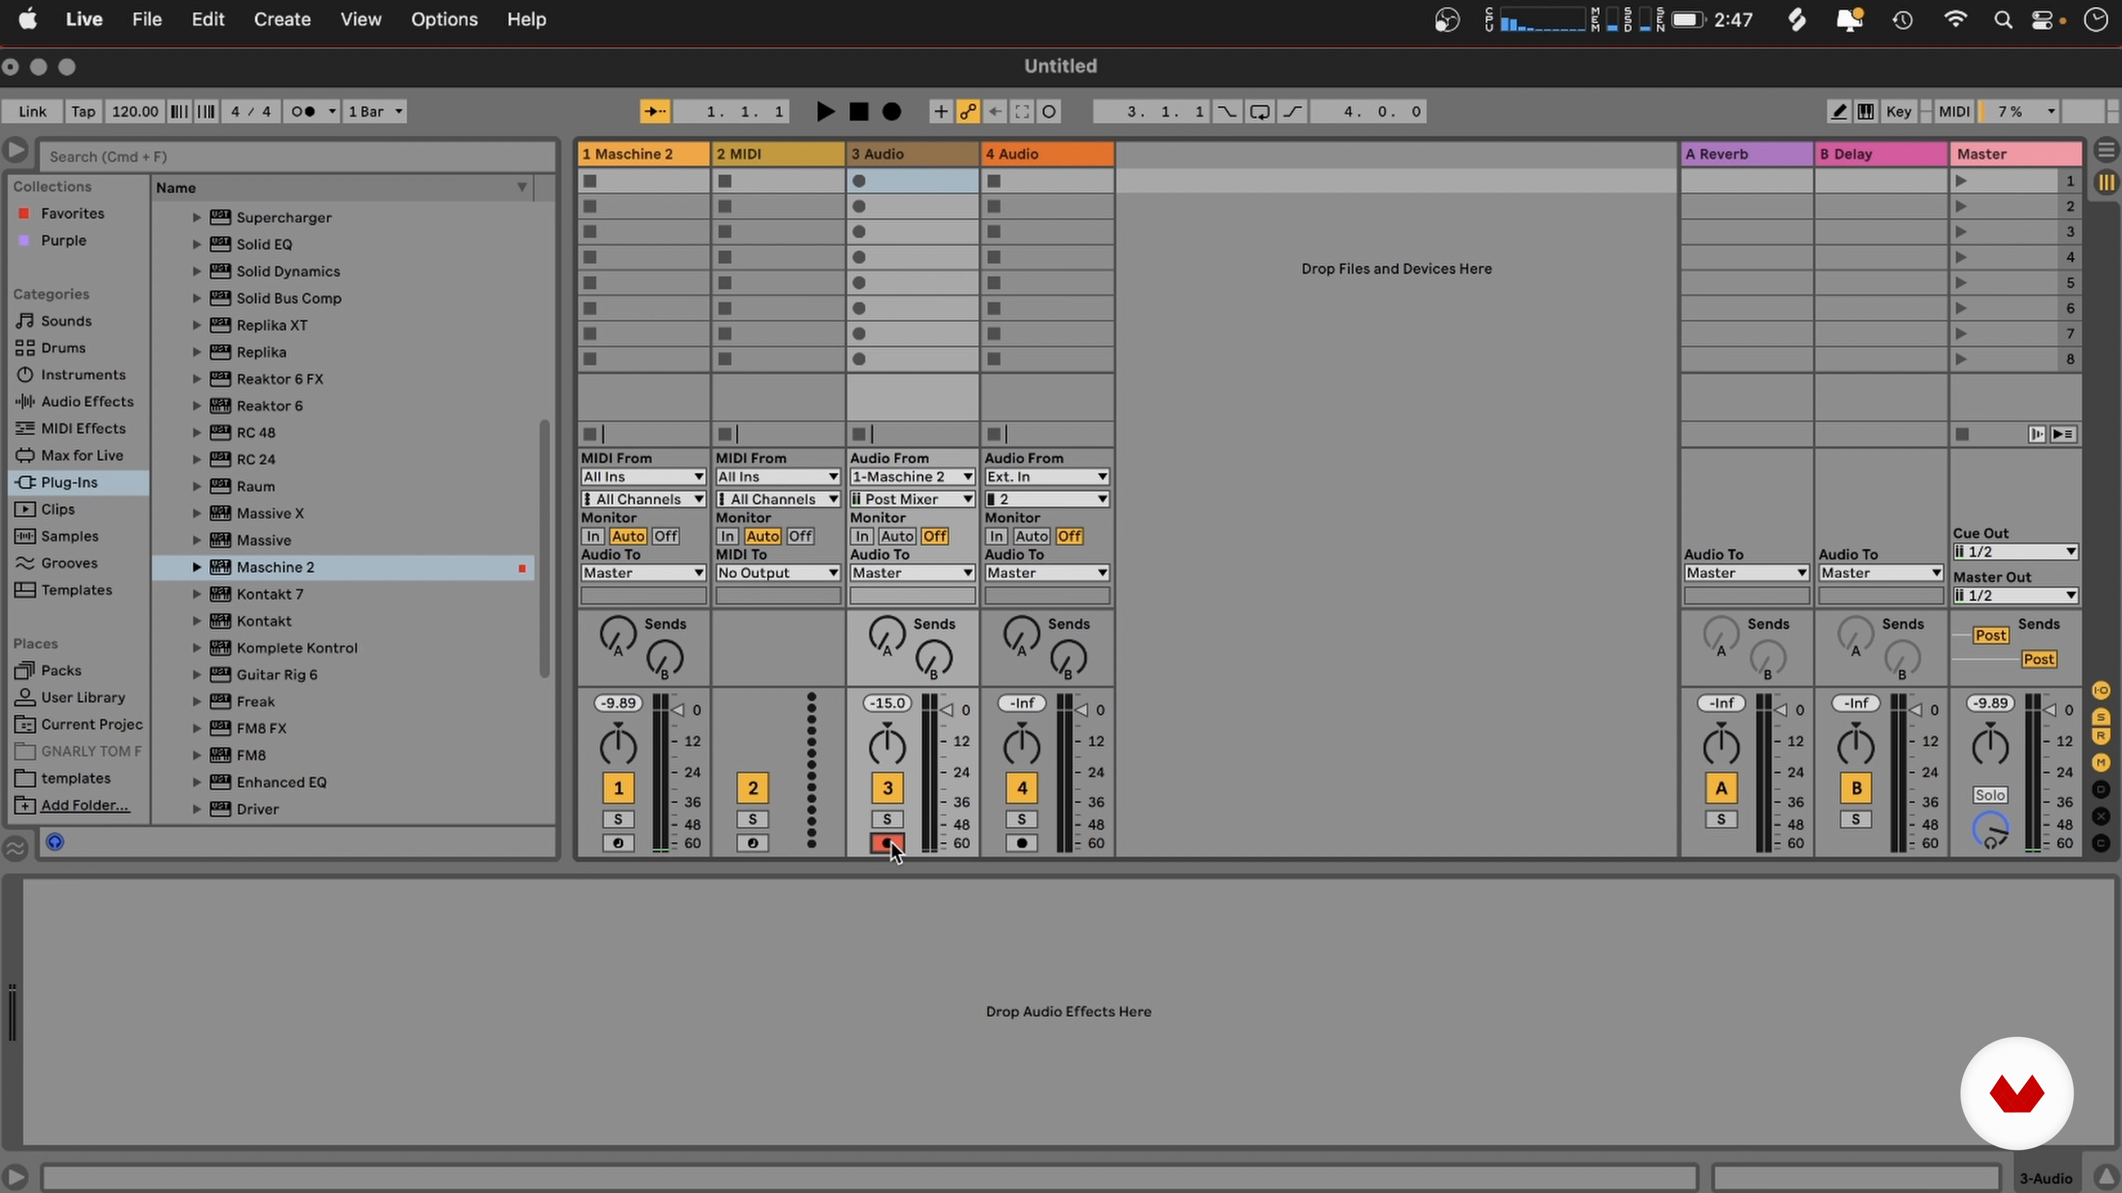
Task: Open the Samples category
Action: (69, 536)
